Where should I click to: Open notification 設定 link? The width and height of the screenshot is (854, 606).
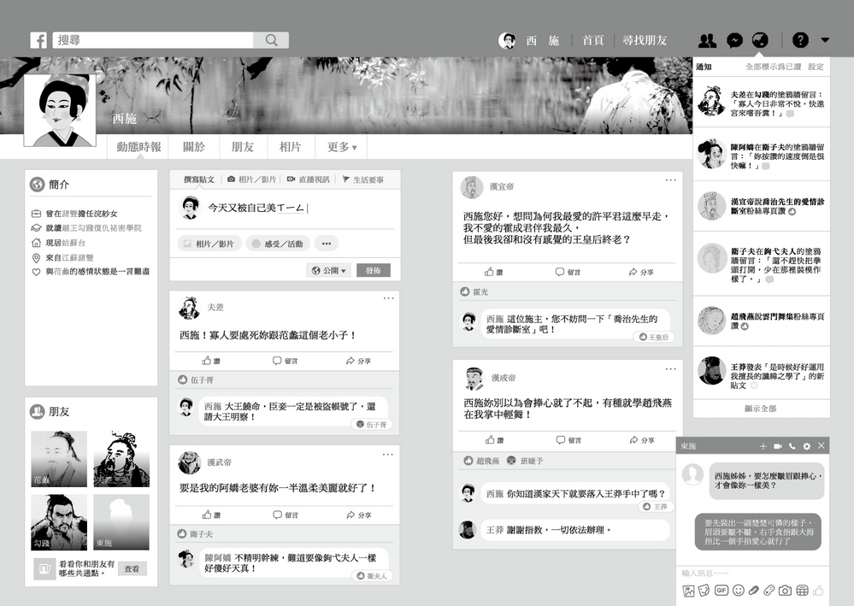point(816,67)
